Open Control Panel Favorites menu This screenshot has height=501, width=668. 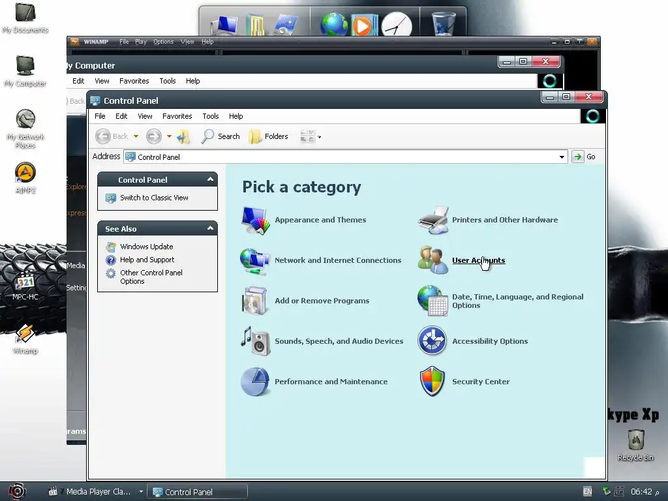pos(177,116)
